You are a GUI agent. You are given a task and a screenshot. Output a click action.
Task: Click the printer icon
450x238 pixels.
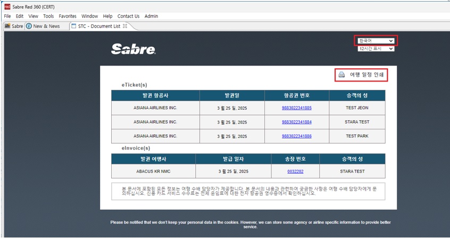(341, 75)
